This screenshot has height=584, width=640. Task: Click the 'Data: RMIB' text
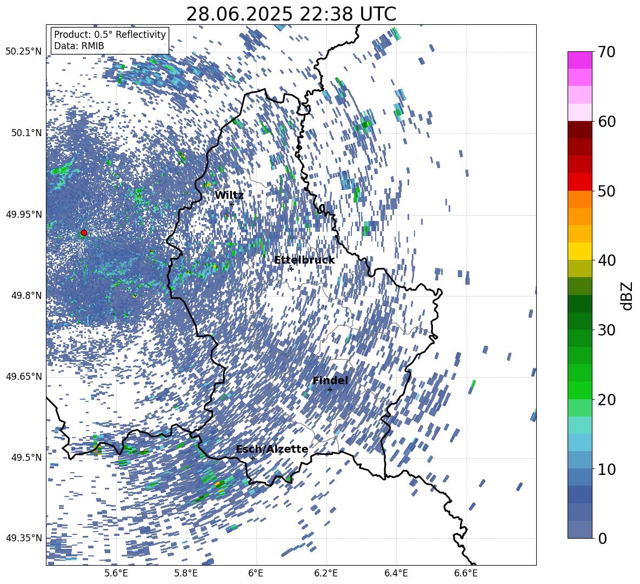(79, 46)
